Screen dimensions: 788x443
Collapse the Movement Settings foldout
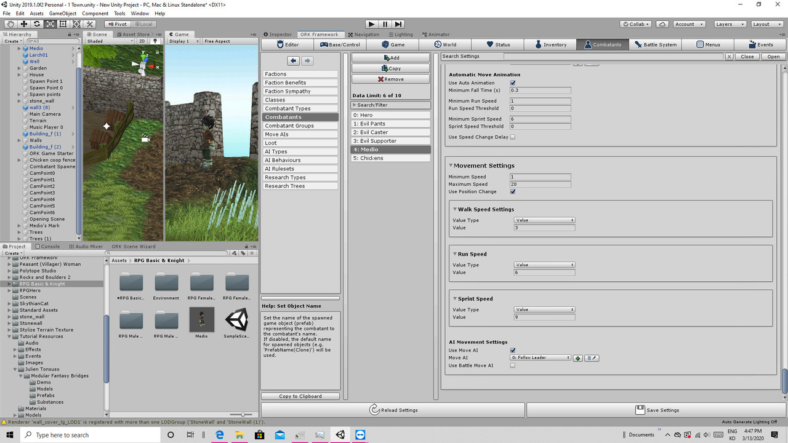(451, 166)
